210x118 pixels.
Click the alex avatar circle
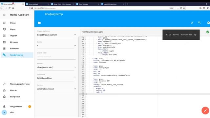coord(4,112)
